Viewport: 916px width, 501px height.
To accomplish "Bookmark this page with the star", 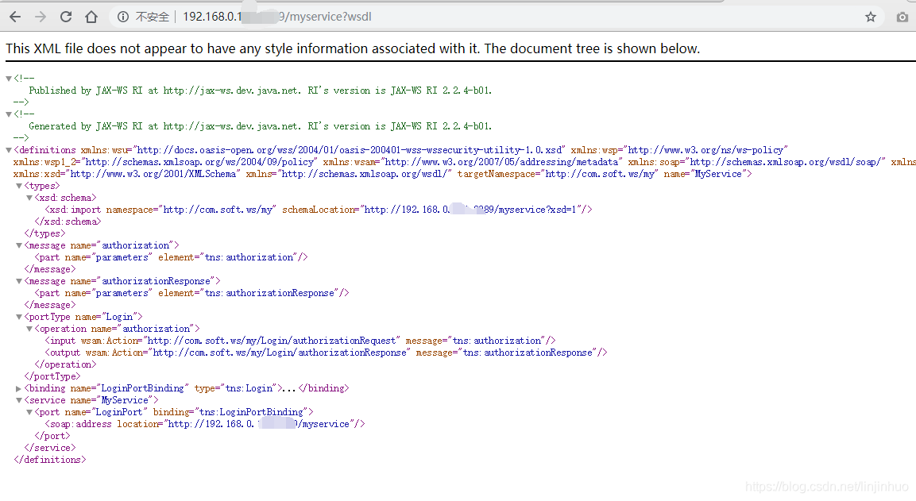I will click(870, 16).
